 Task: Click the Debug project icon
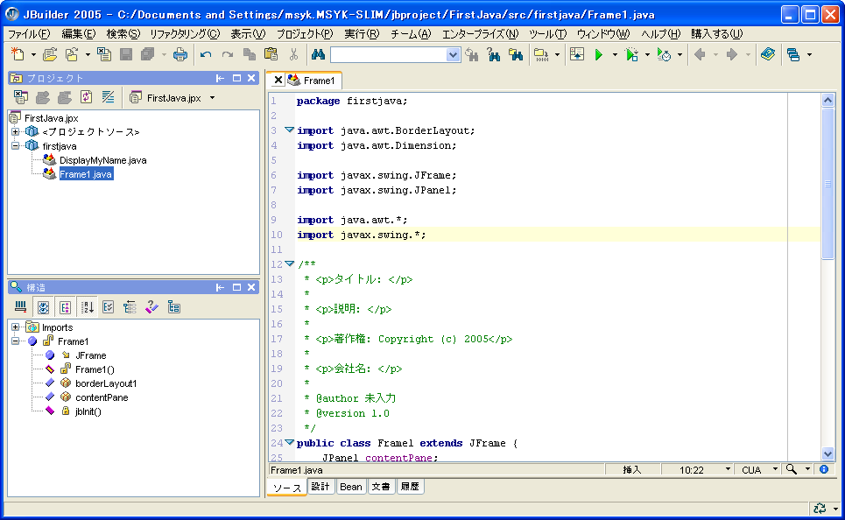point(631,55)
